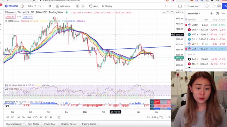Select the highlighted DXY watchlist row
This screenshot has height=127, width=227.
click(206, 49)
